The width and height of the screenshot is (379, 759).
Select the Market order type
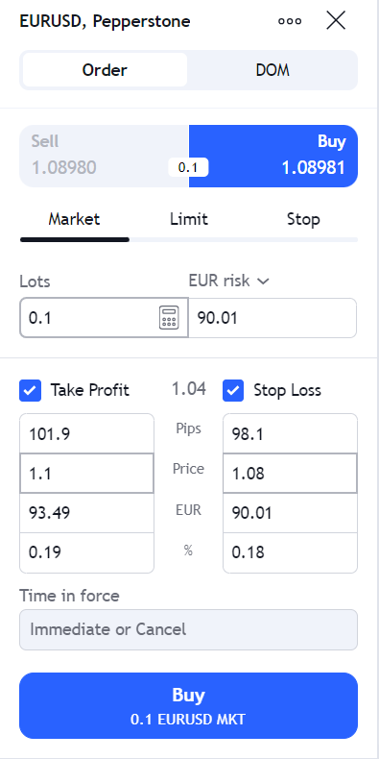coord(74,219)
